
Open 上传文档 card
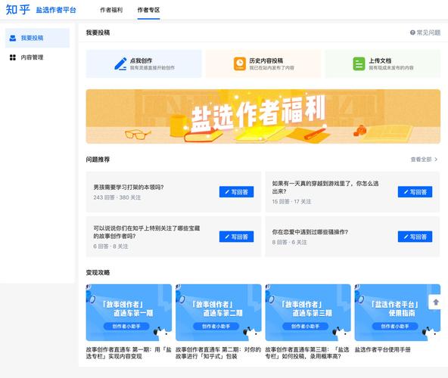click(x=383, y=64)
